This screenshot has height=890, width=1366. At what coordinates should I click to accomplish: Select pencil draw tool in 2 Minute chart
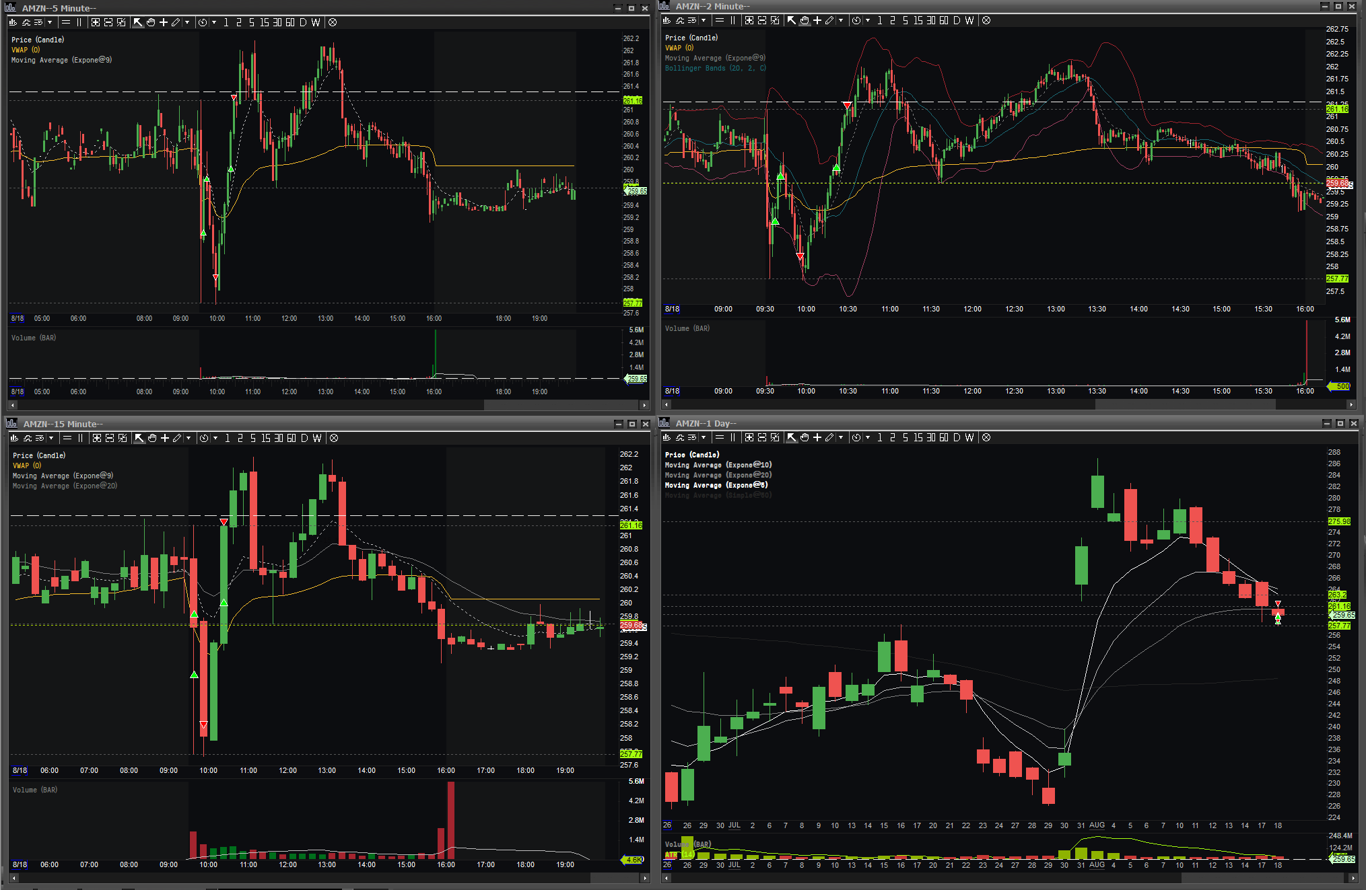coord(829,20)
